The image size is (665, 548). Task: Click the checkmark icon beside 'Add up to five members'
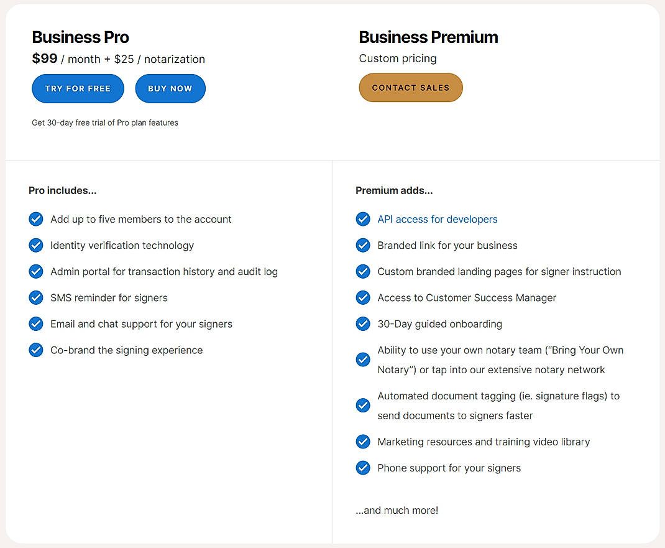pyautogui.click(x=36, y=219)
